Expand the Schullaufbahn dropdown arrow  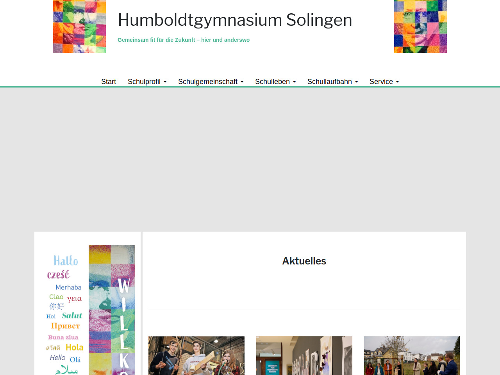[x=357, y=82]
